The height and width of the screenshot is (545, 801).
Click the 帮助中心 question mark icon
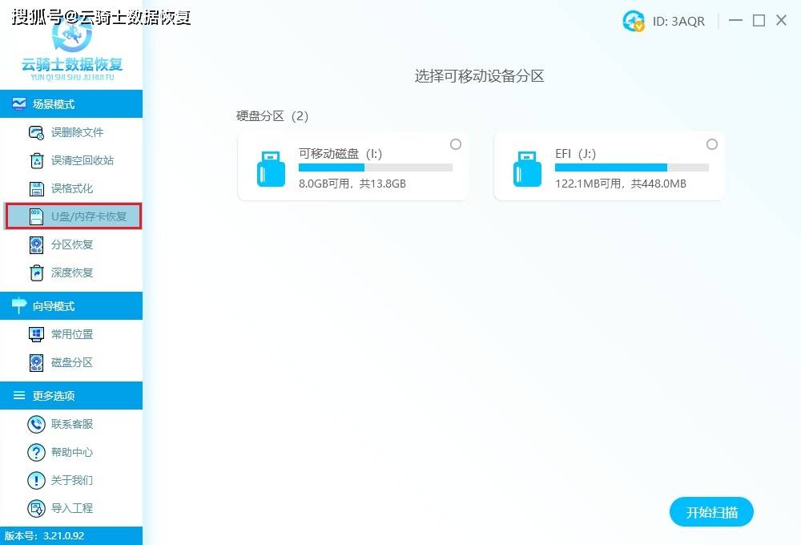tap(36, 453)
